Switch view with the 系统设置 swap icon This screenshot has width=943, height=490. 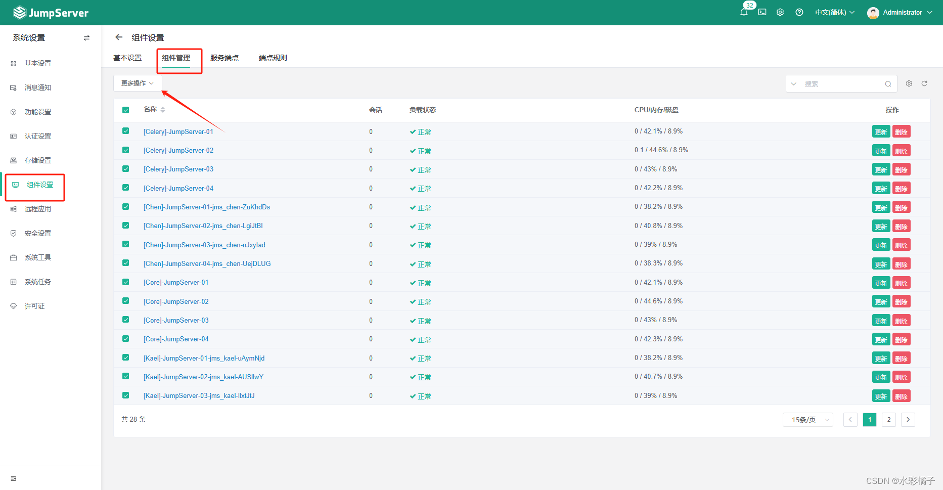click(86, 38)
